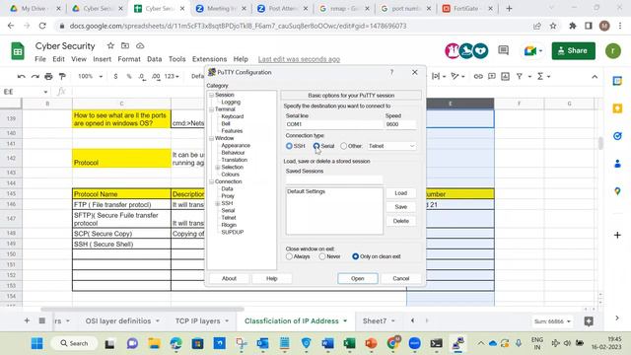The height and width of the screenshot is (355, 631).
Task: Click the redo icon in Sheets toolbar
Action: click(x=35, y=76)
